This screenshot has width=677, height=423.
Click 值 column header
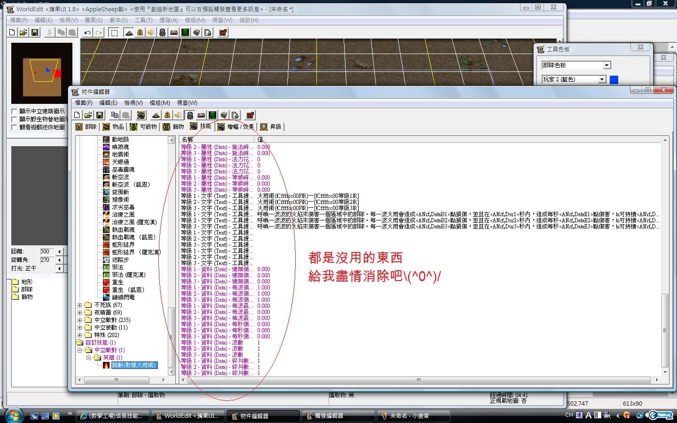click(x=458, y=140)
